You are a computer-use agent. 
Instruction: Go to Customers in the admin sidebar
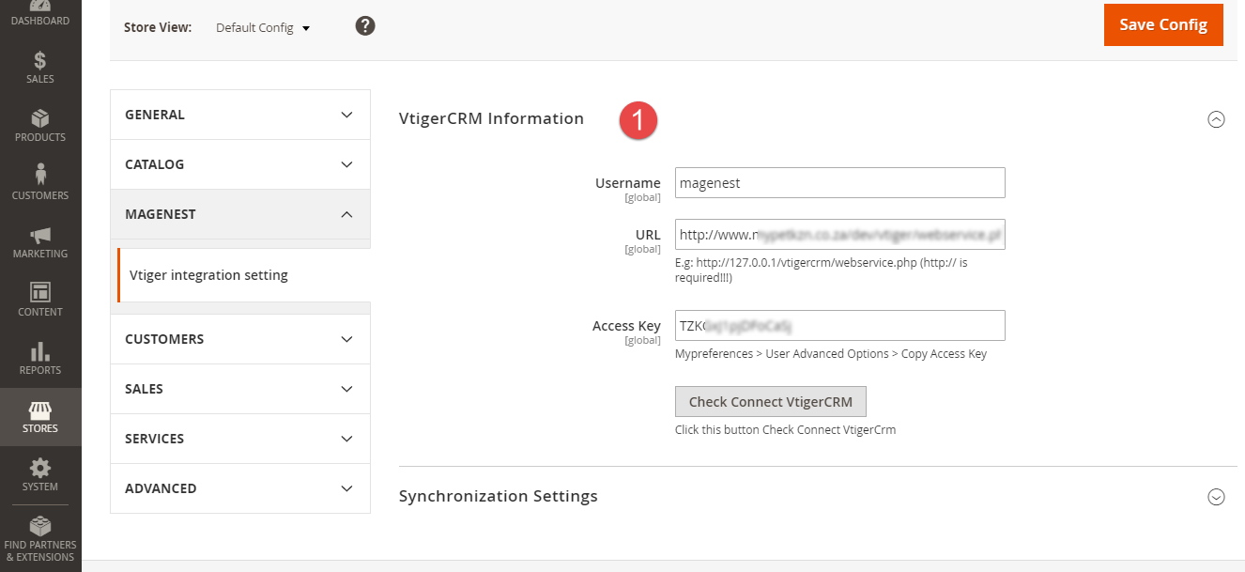click(x=40, y=184)
